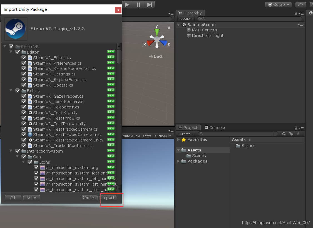
Task: Collapse the SteamVR root folder arrow
Action: (x=5, y=46)
